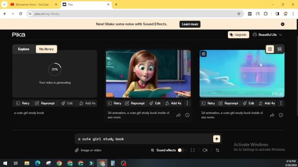This screenshot has height=167, width=298.
Task: Share the blue sky video
Action: (x=272, y=115)
